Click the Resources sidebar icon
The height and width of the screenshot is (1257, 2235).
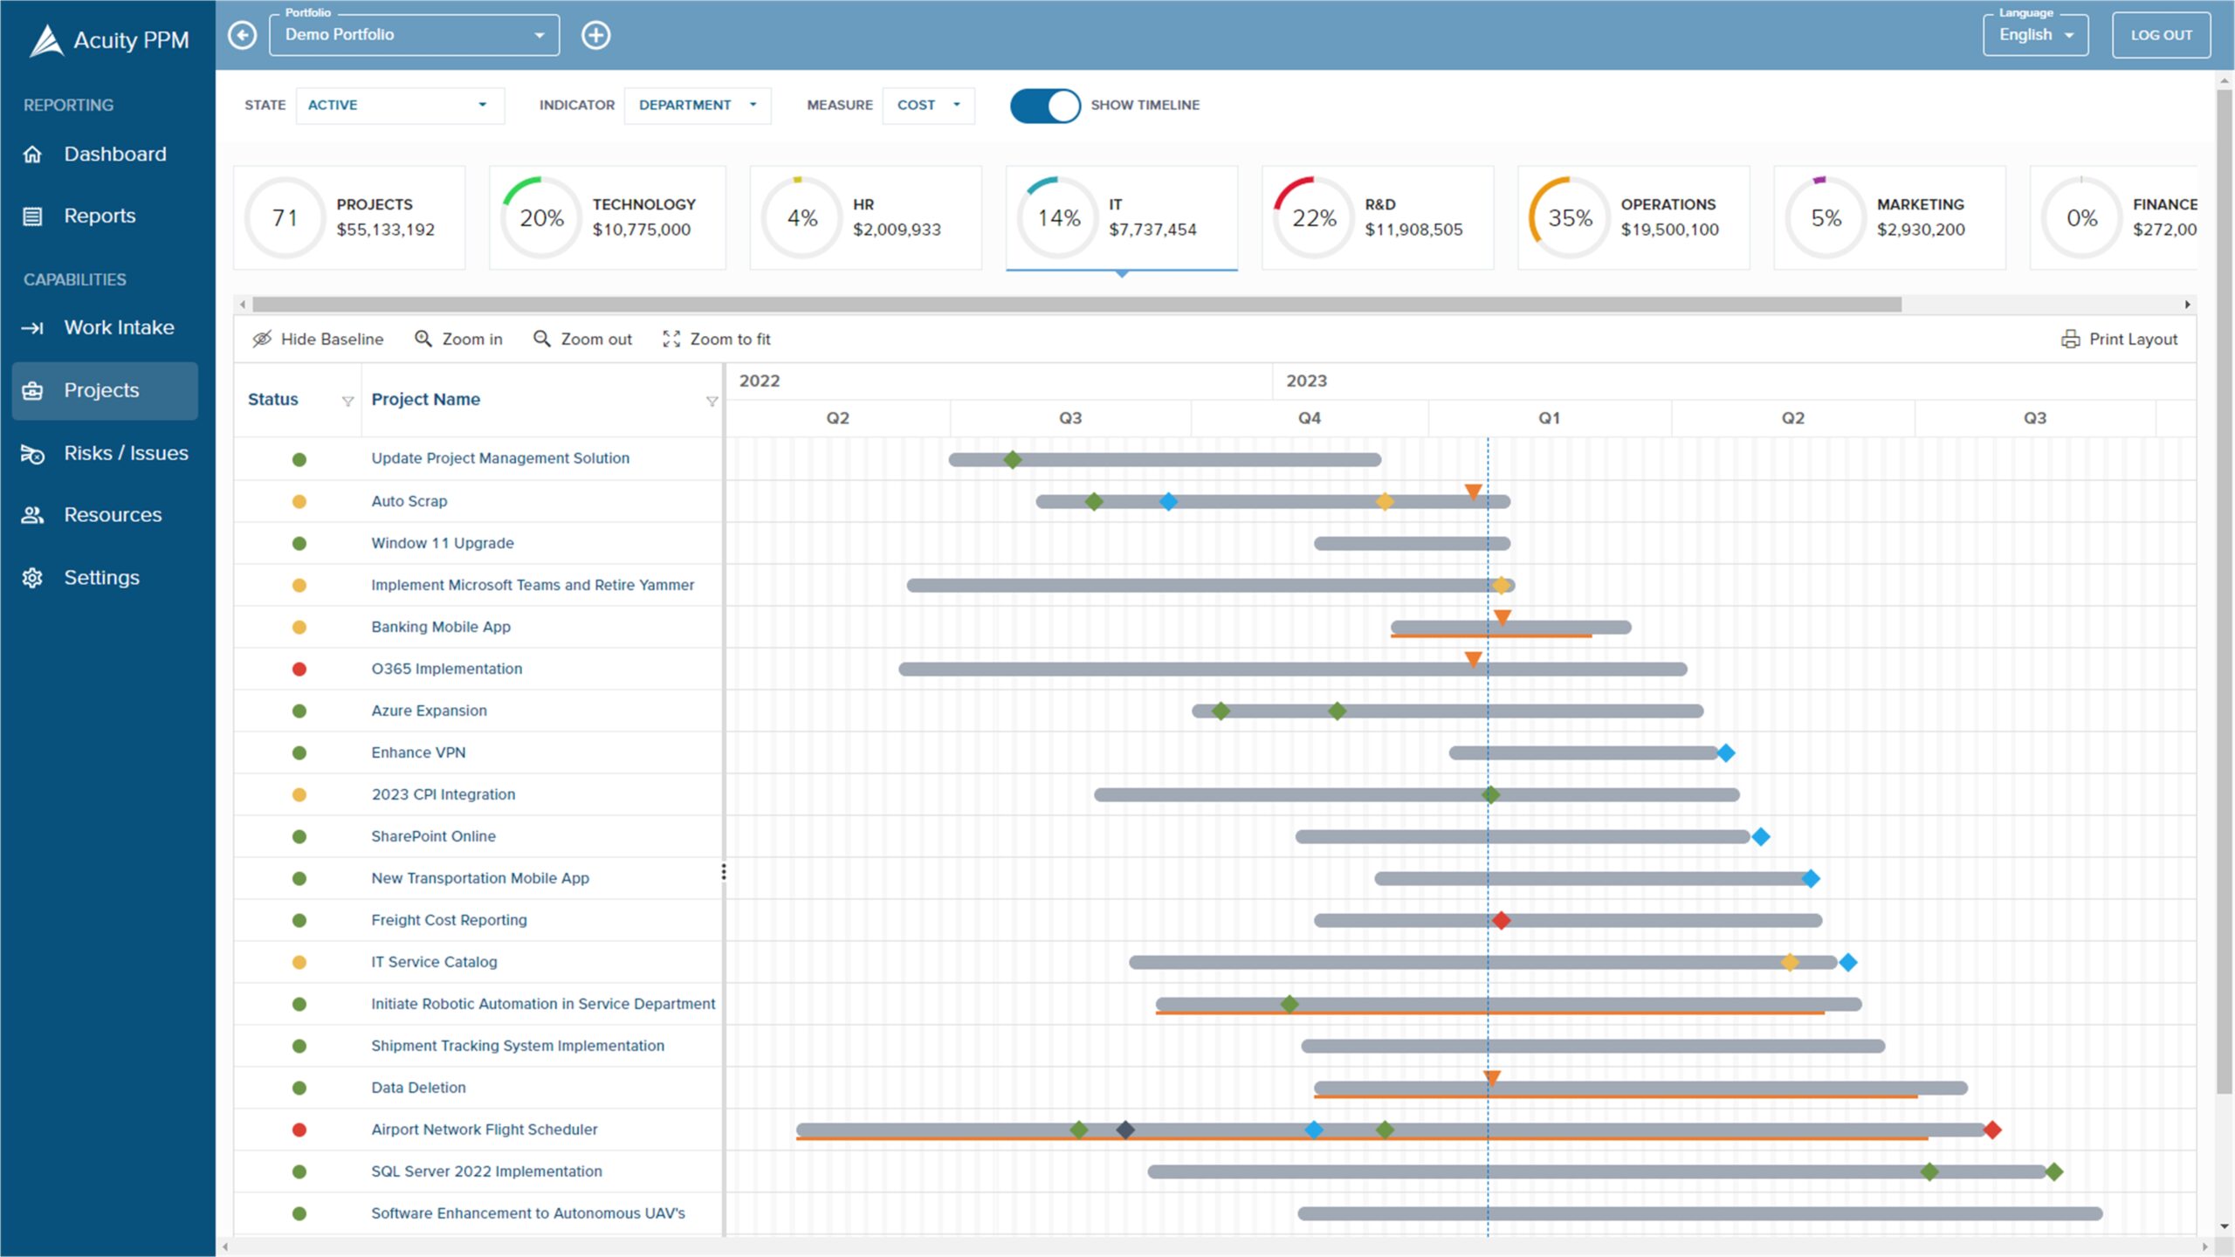[x=32, y=514]
